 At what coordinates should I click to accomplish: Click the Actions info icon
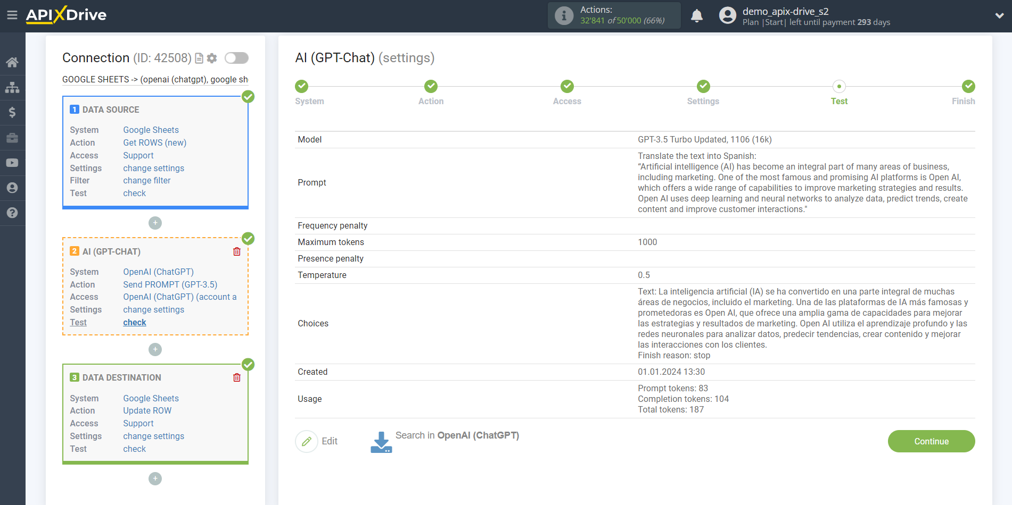click(x=564, y=15)
